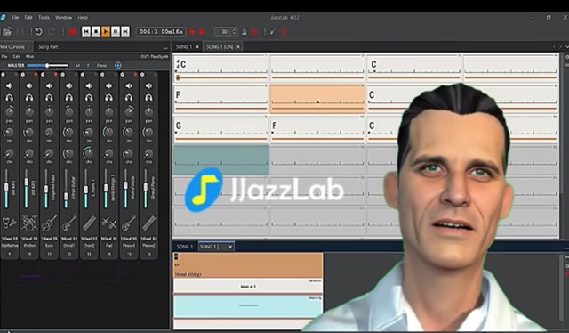Click the Muted Guitar volume fader
The width and height of the screenshot is (569, 333).
(125, 188)
